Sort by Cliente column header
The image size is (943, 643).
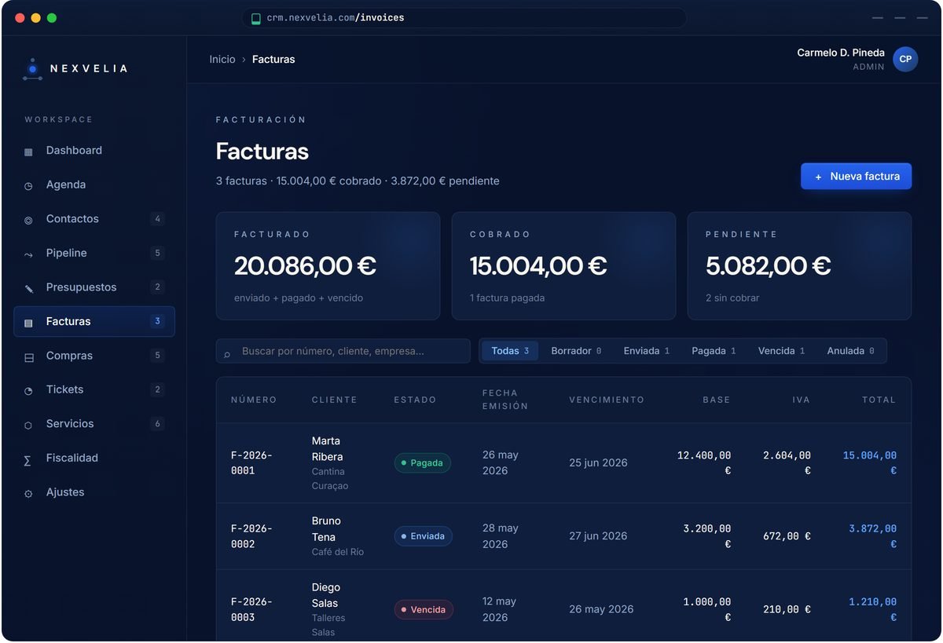point(335,400)
